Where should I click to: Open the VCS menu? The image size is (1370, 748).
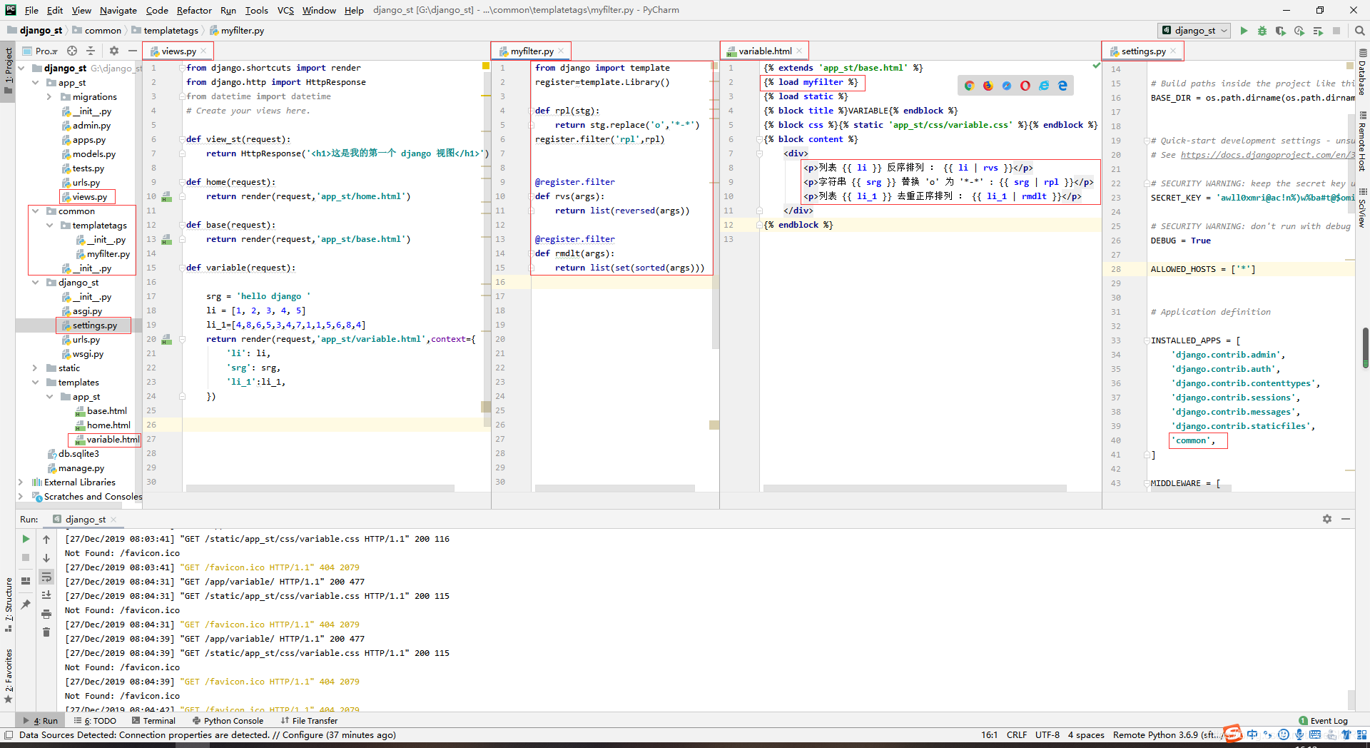[x=285, y=10]
